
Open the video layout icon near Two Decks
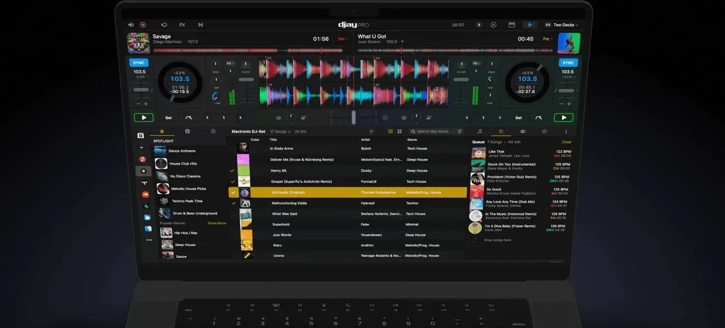tap(512, 25)
